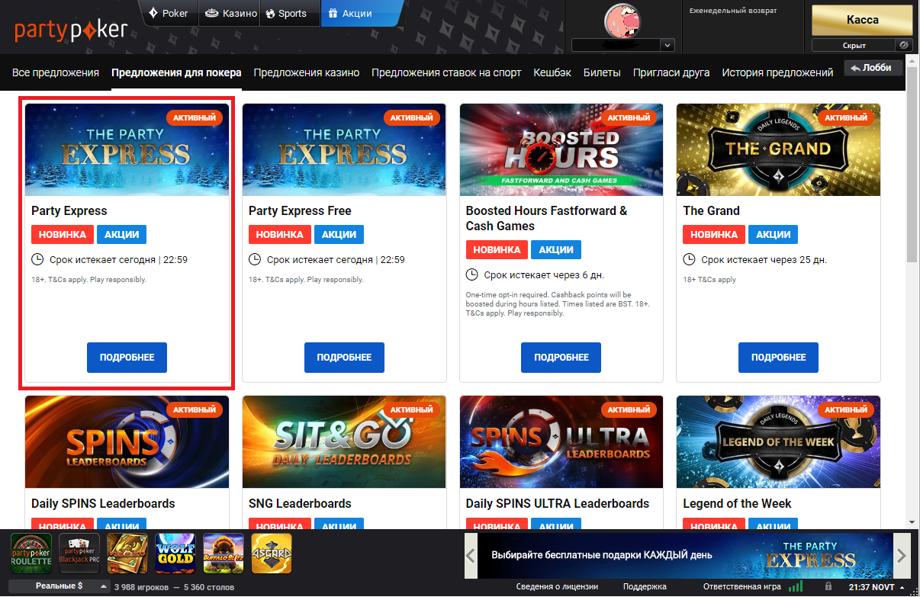Image resolution: width=920 pixels, height=597 pixels.
Task: Open Sit & Go Daily Leaderboards image
Action: click(344, 442)
